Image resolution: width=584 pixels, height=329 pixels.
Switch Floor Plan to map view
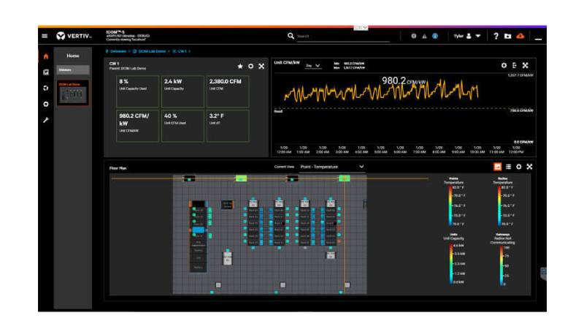click(498, 167)
